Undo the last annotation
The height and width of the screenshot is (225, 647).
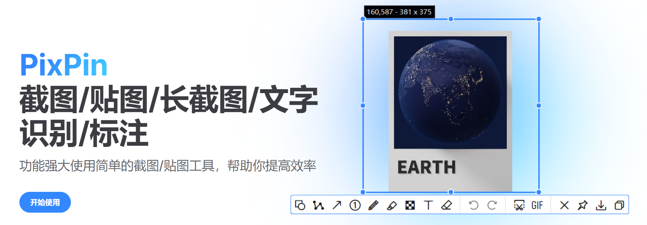tap(474, 205)
